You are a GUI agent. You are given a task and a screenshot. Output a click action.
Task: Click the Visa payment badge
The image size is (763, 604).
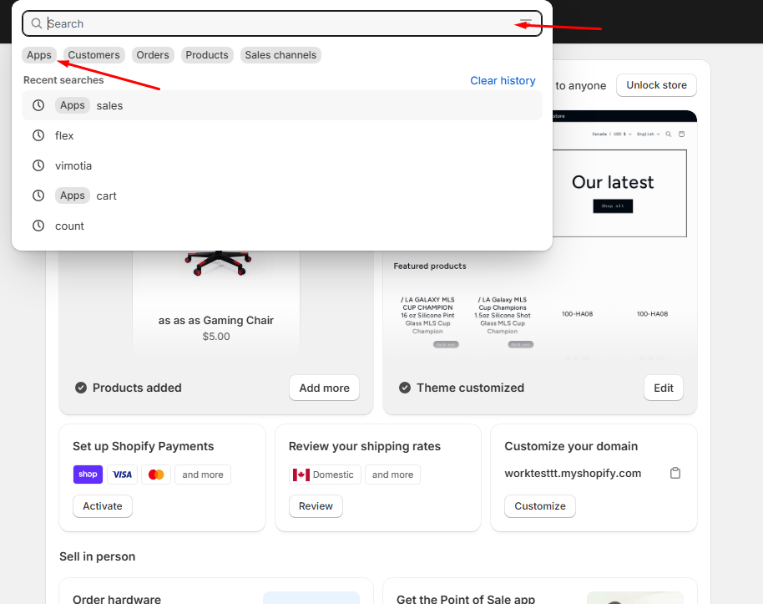[122, 475]
